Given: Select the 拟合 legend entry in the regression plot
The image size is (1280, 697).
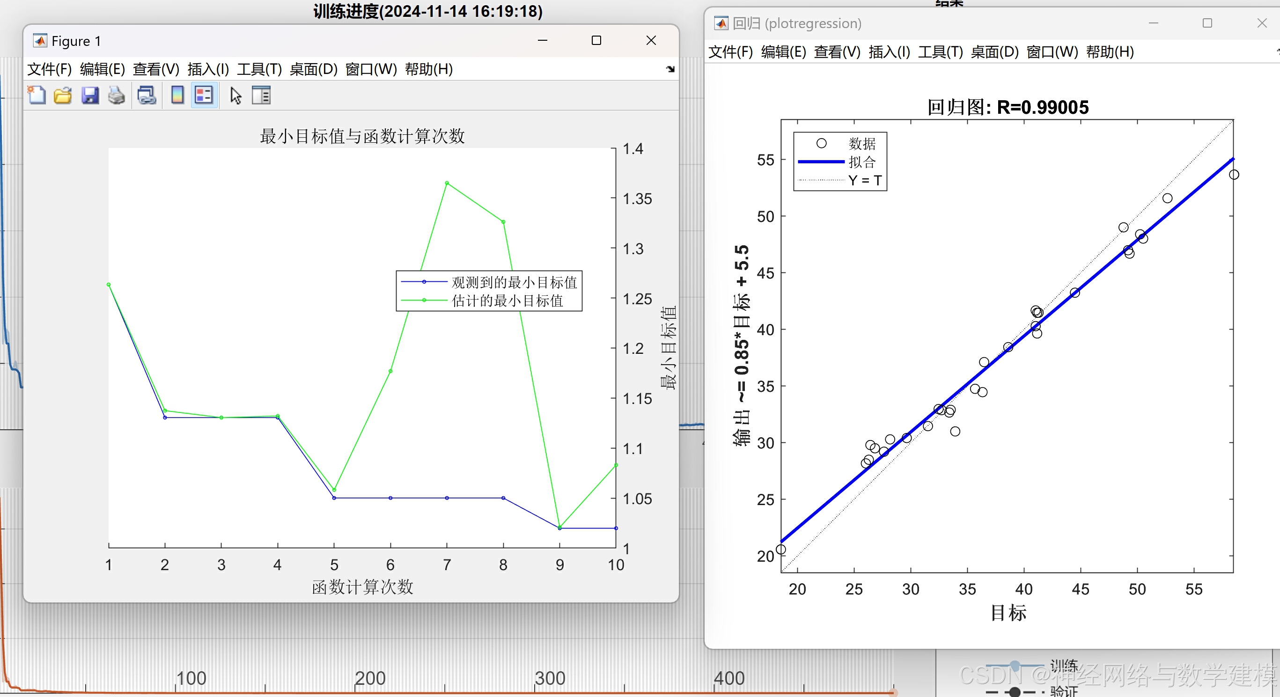Looking at the screenshot, I should click(861, 161).
